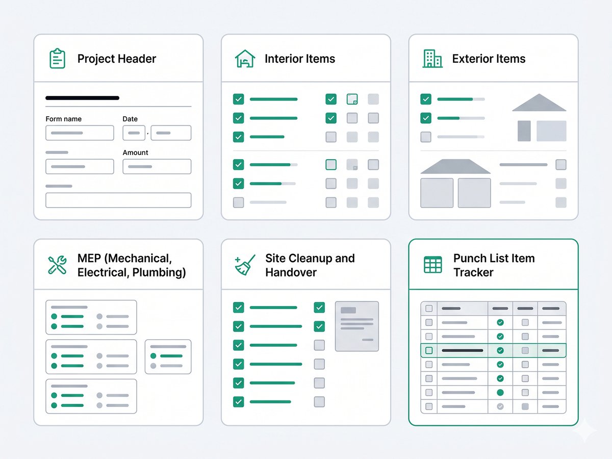The height and width of the screenshot is (459, 612).
Task: Click the second progress bar in Exterior Items
Action: 461,118
